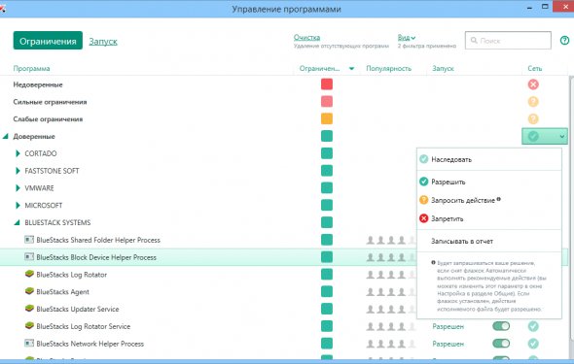Click popularity rating of BlueStacks Agent
The width and height of the screenshot is (574, 364).
(x=391, y=291)
